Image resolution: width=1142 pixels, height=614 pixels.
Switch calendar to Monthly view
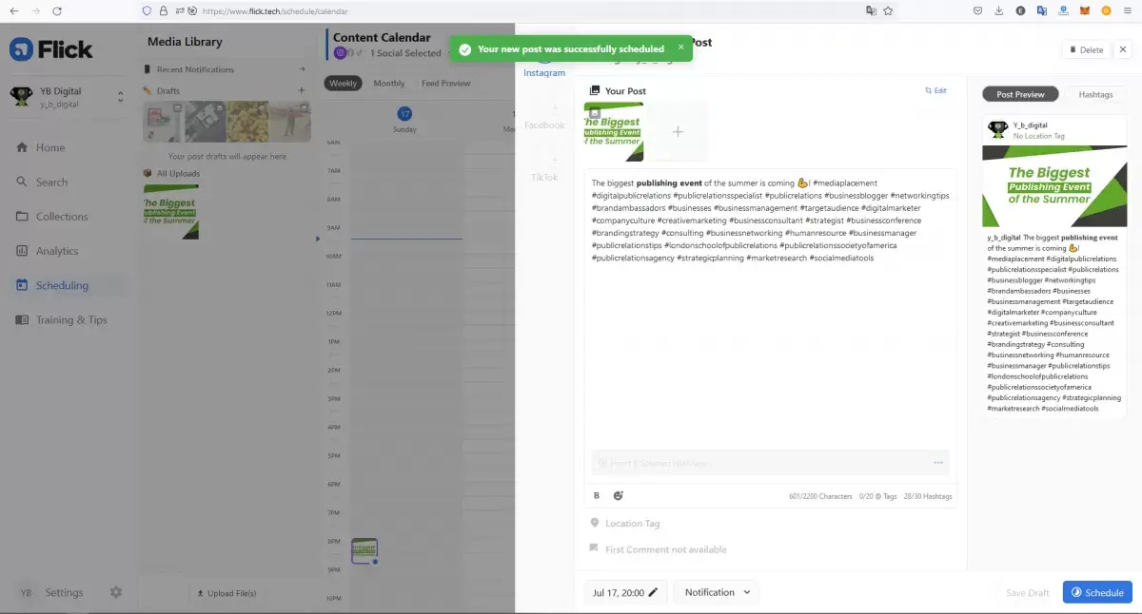pyautogui.click(x=389, y=84)
